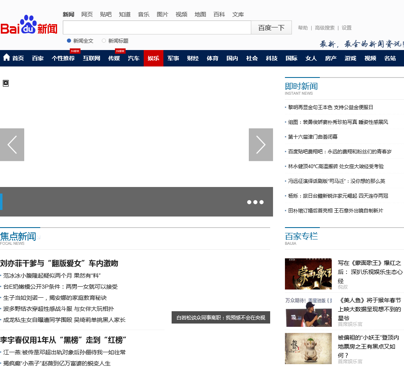This screenshot has width=404, height=367.
Task: Switch to the 音乐 tab
Action: [144, 14]
